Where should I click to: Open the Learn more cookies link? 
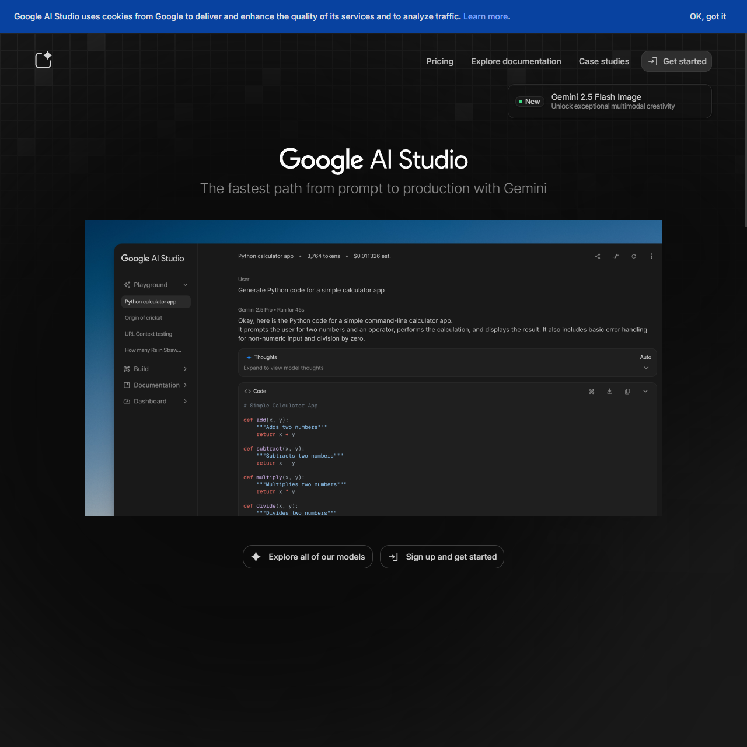click(485, 16)
